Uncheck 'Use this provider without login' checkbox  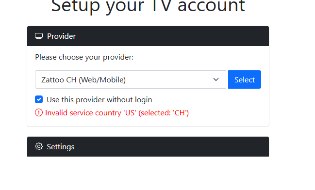tap(39, 99)
